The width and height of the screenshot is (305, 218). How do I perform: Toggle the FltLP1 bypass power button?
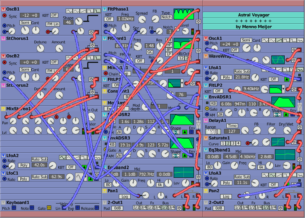(192, 84)
